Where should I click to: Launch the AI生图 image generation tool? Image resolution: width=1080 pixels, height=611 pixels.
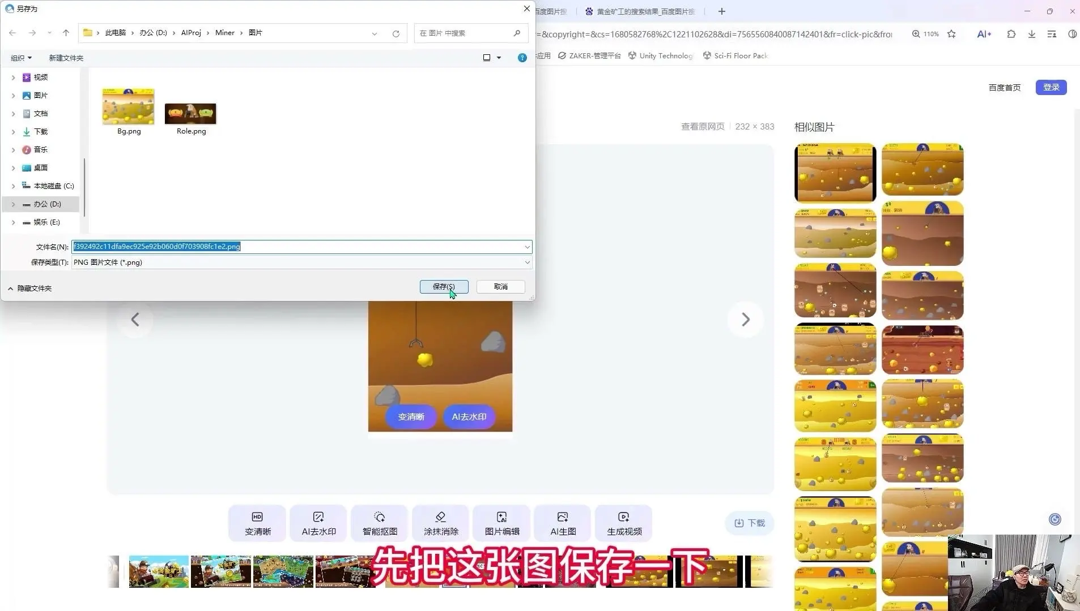pos(563,523)
